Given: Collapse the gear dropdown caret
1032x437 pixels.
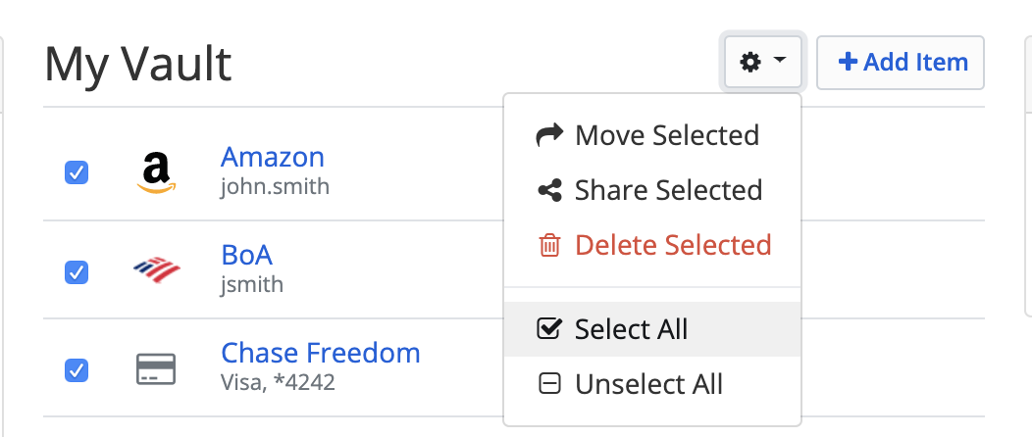Looking at the screenshot, I should [780, 62].
